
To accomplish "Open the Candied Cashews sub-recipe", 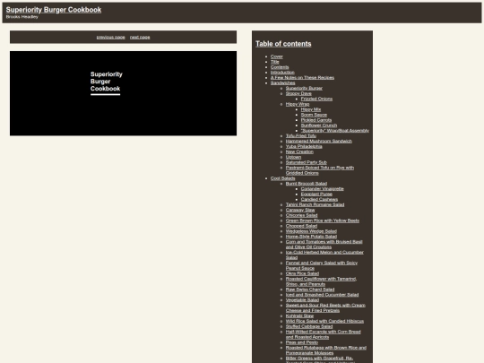I will click(319, 199).
